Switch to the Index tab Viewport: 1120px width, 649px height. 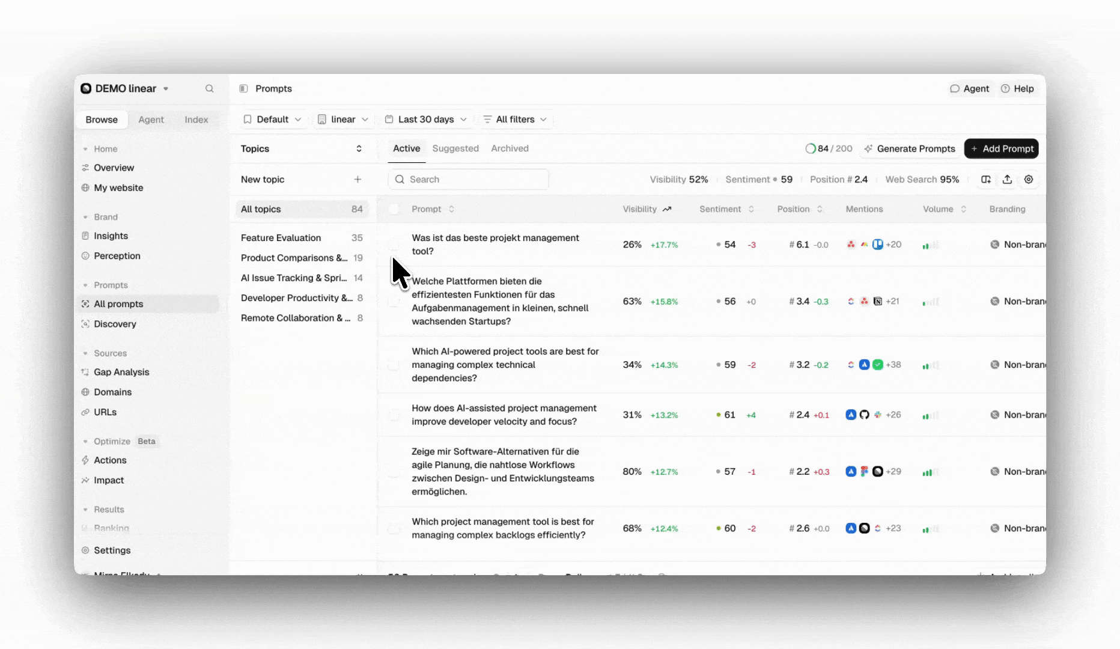[x=196, y=120]
